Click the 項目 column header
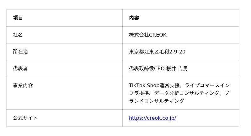This screenshot has height=136, width=251. [18, 18]
